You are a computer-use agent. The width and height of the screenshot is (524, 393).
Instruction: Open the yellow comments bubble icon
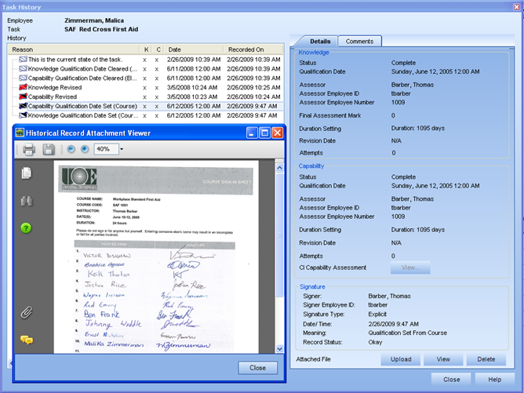click(x=27, y=340)
